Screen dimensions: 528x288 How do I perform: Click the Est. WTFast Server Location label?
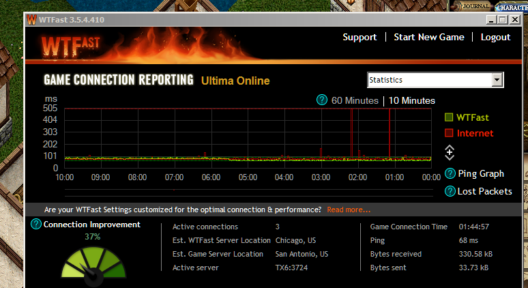point(222,240)
